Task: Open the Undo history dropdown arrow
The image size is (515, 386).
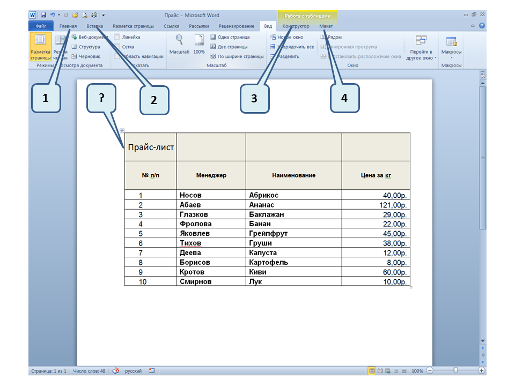Action: [58, 16]
